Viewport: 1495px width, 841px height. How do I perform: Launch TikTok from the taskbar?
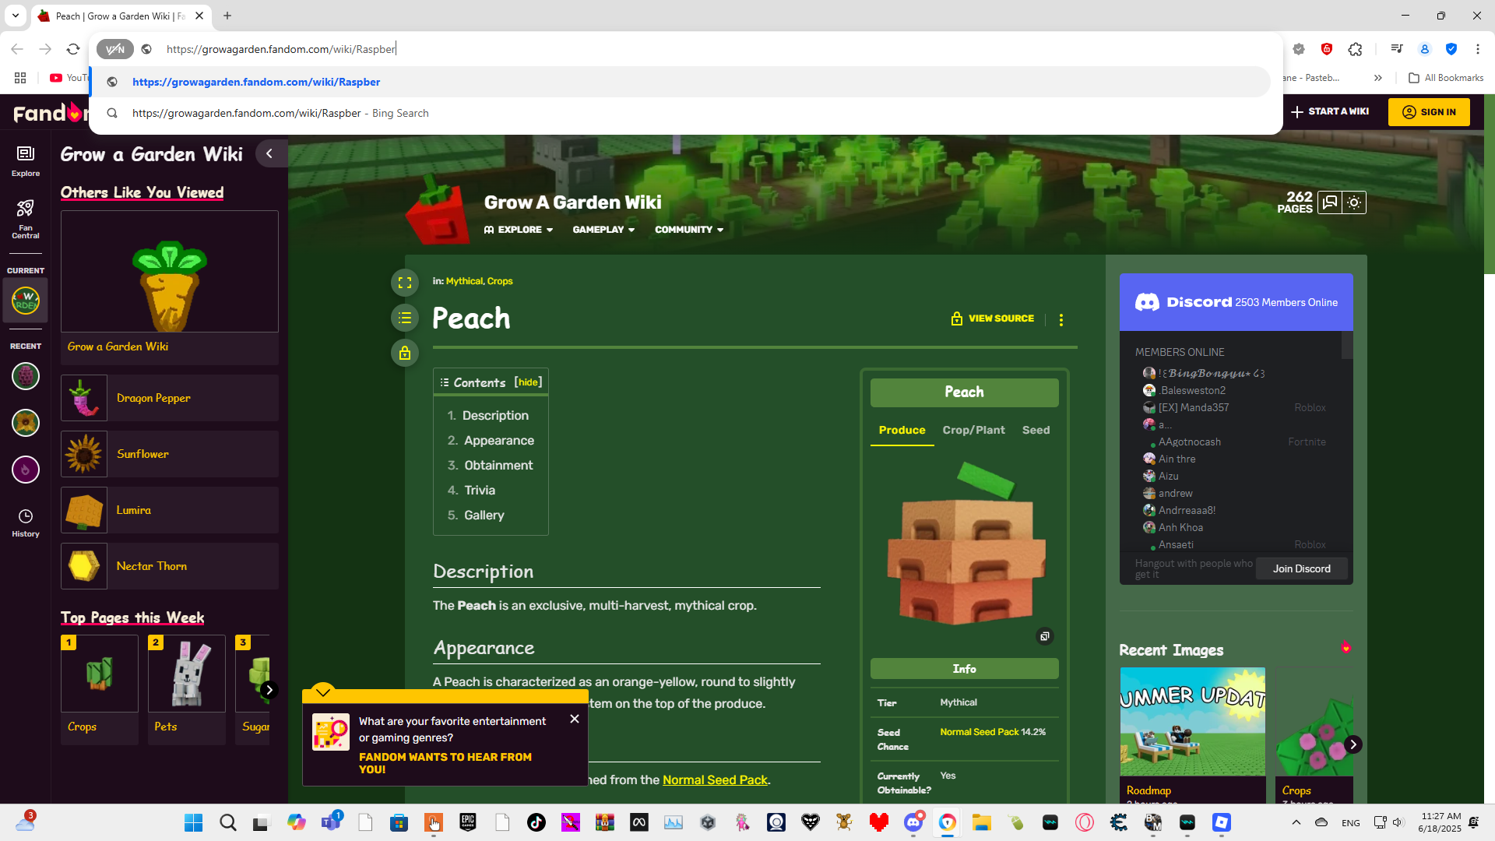[x=536, y=822]
